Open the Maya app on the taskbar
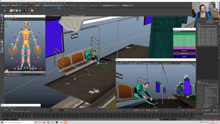The height and width of the screenshot is (124, 220). coord(61,122)
